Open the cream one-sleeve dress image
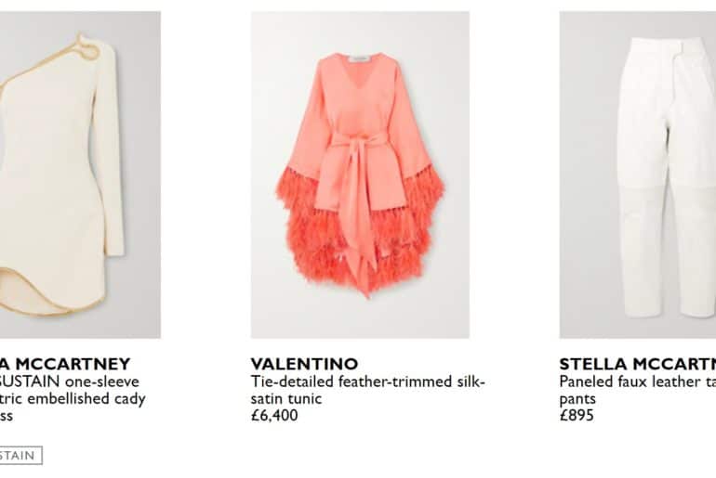Screen dimensions: 716x478 (80, 174)
